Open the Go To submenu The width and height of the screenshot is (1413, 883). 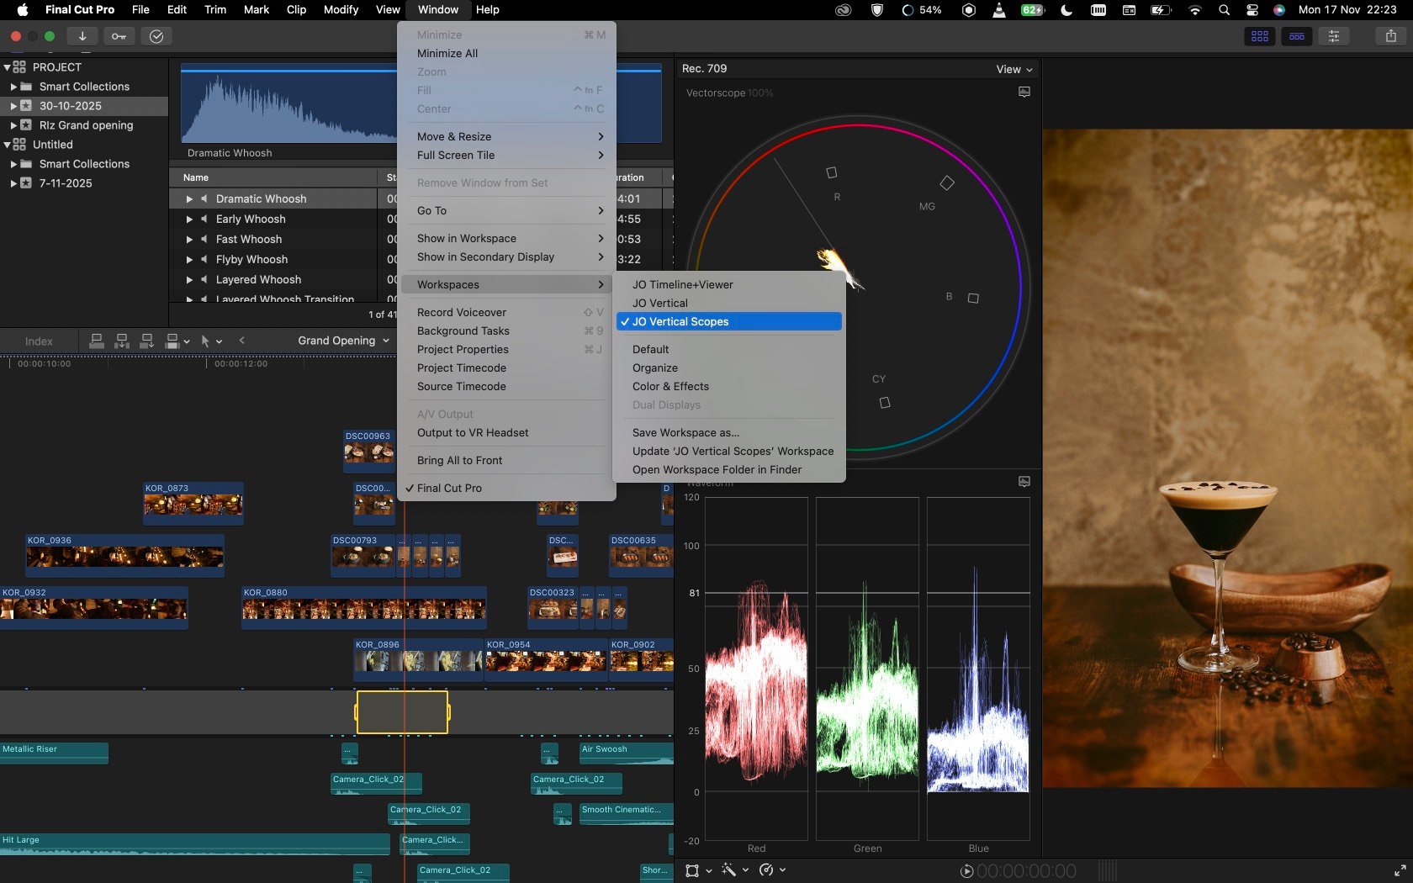[x=506, y=210]
